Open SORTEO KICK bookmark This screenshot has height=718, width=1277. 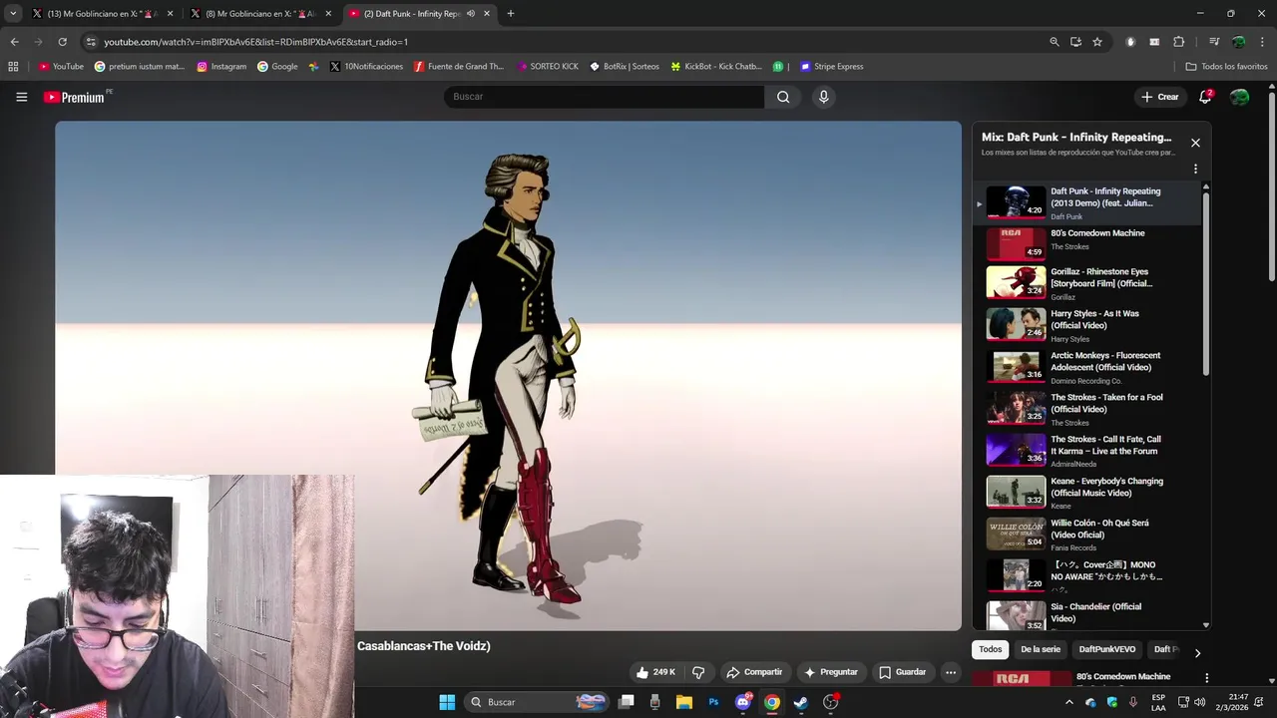click(548, 67)
